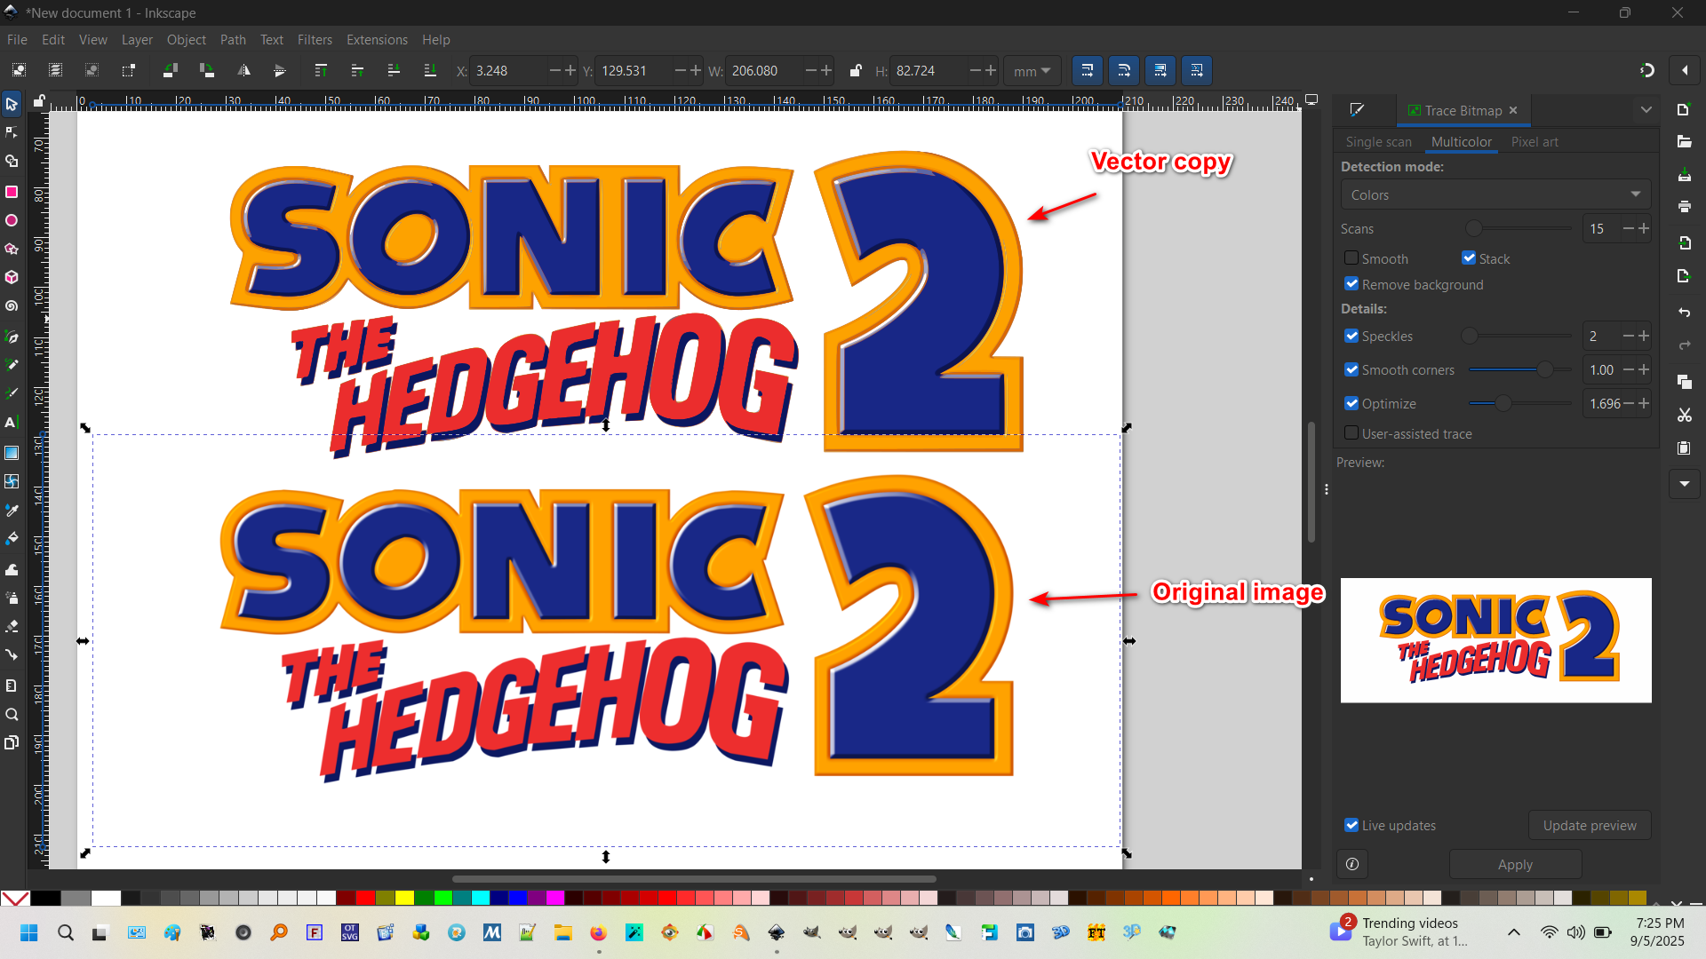Click the Update preview button
Viewport: 1706px width, 959px height.
1590,825
